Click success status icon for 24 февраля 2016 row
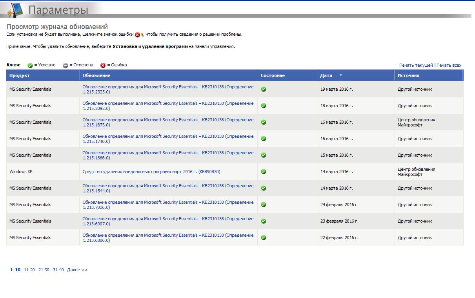475x298 pixels. (264, 205)
